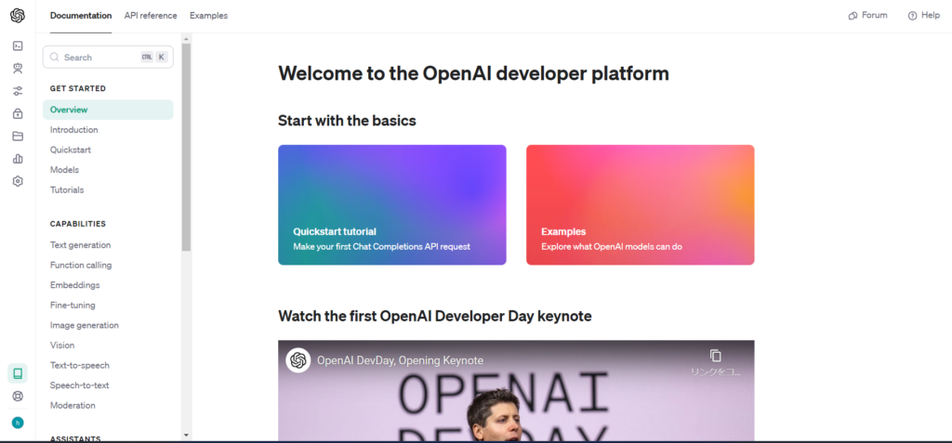
Task: Open the Fine-tuning sidebar page
Action: pyautogui.click(x=73, y=306)
